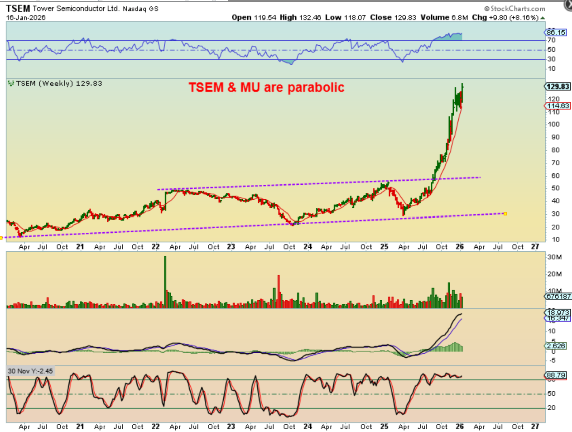Click the yellow handle ending the lower trendline
The image size is (572, 432).
pyautogui.click(x=505, y=214)
